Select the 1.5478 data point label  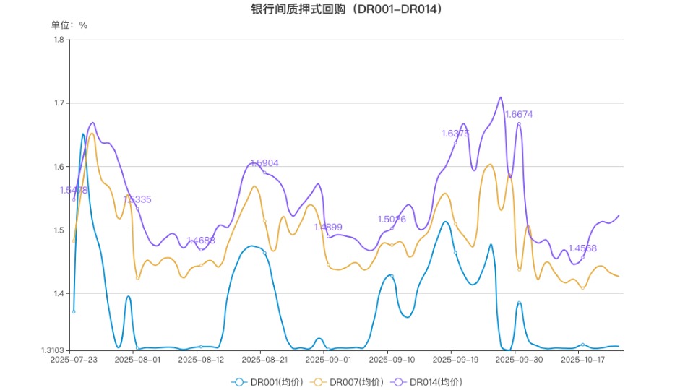(74, 191)
